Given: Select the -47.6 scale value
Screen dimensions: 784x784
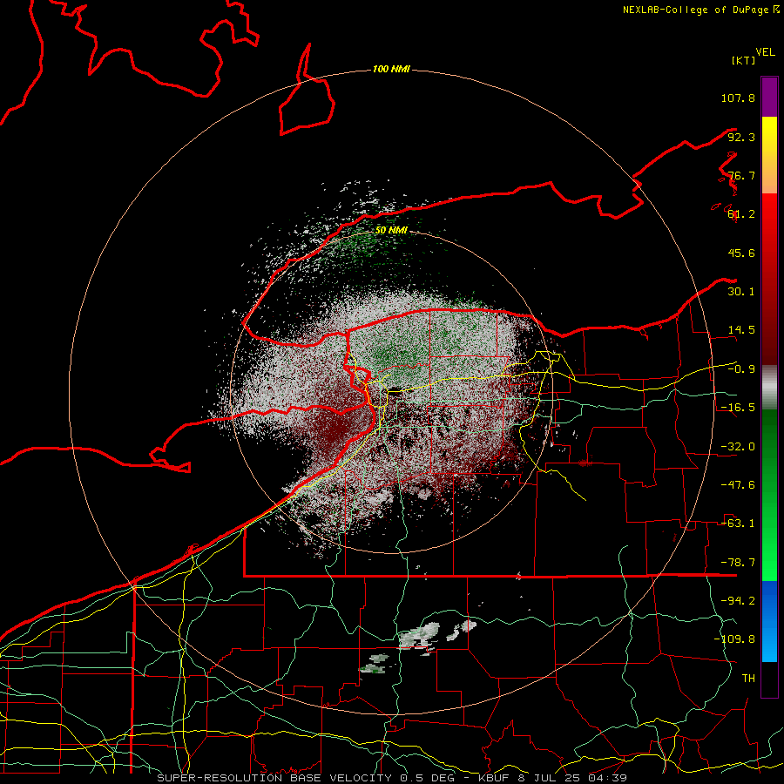Looking at the screenshot, I should click(738, 485).
